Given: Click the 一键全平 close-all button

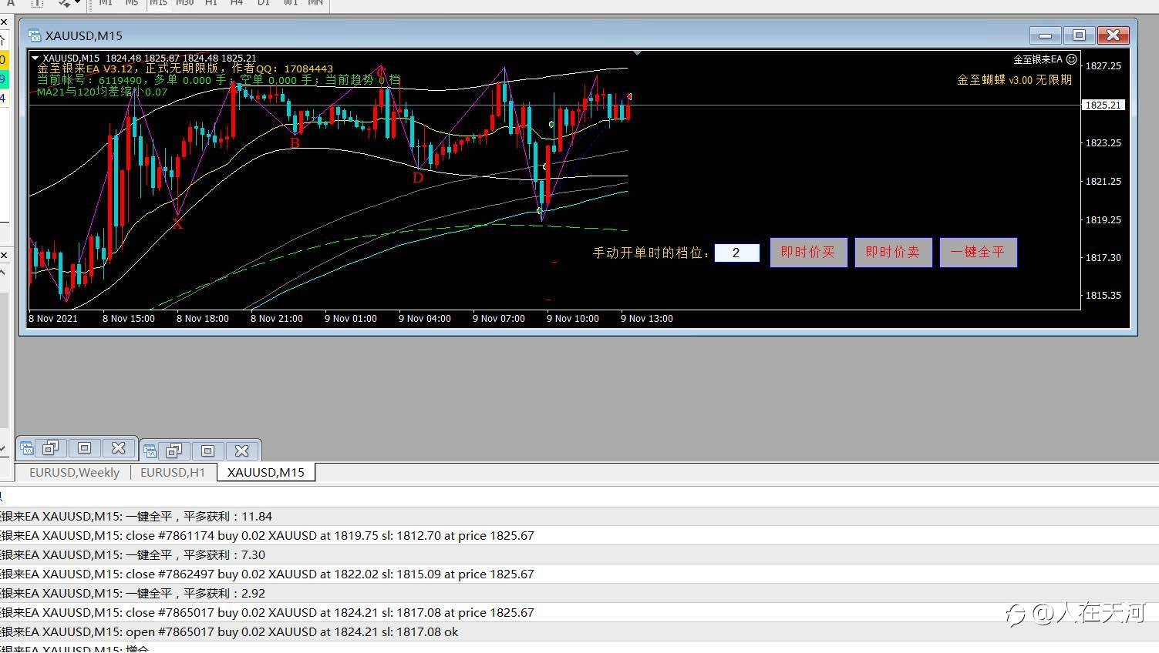Looking at the screenshot, I should pyautogui.click(x=978, y=253).
